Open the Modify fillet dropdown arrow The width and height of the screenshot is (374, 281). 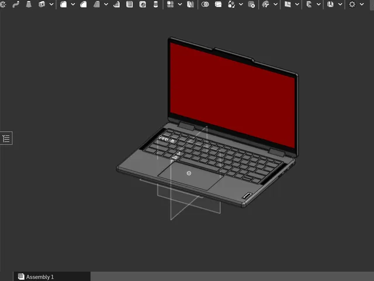[x=275, y=4]
